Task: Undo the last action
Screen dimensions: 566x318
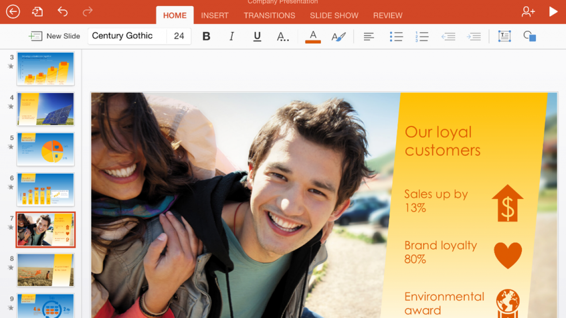Action: (62, 12)
